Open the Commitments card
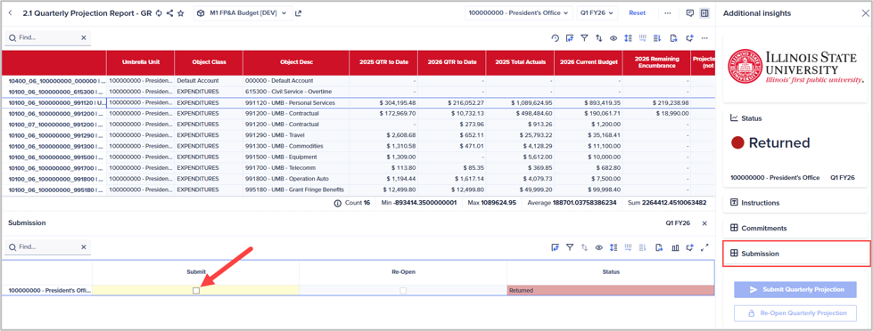Screen dimensions: 873x331 click(x=796, y=229)
